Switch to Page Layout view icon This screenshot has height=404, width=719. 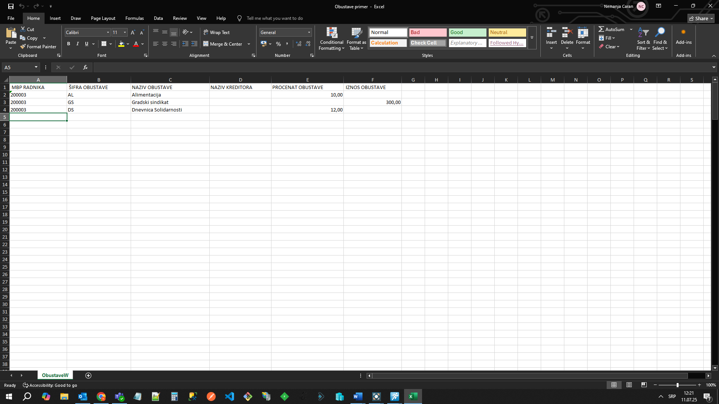pos(629,385)
